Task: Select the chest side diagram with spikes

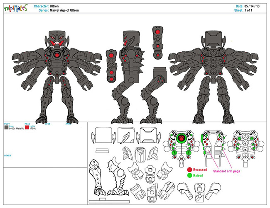Action: (x=214, y=149)
